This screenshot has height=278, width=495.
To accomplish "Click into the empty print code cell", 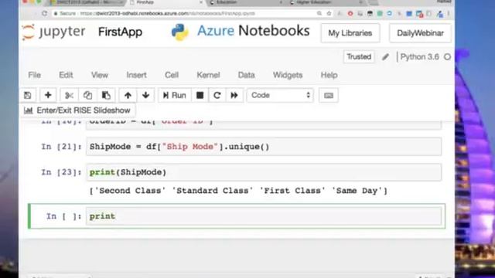I will click(x=264, y=216).
